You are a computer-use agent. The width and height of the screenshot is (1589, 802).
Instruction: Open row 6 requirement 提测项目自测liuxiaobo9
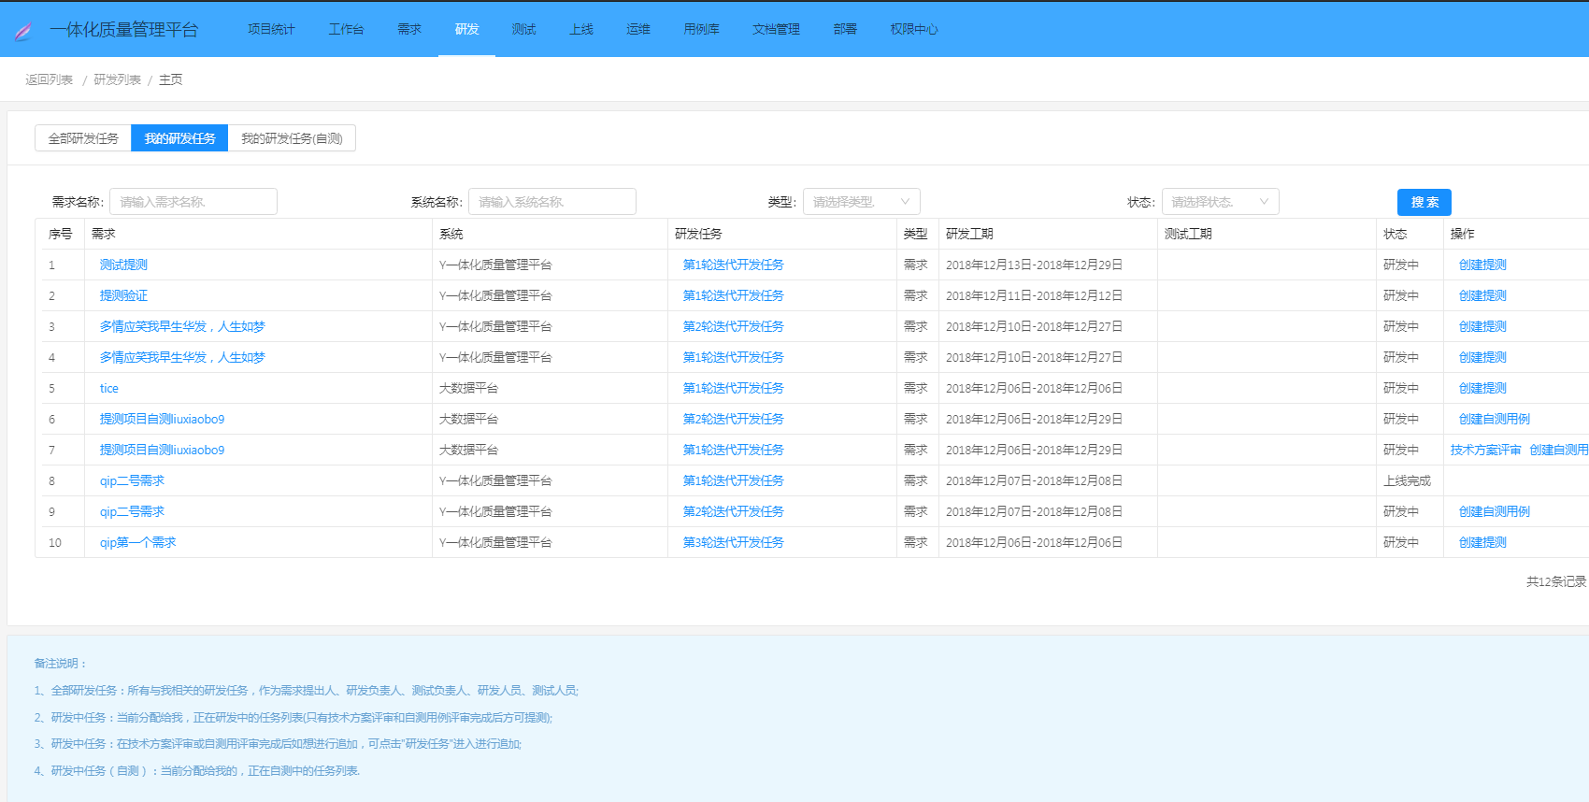[162, 419]
